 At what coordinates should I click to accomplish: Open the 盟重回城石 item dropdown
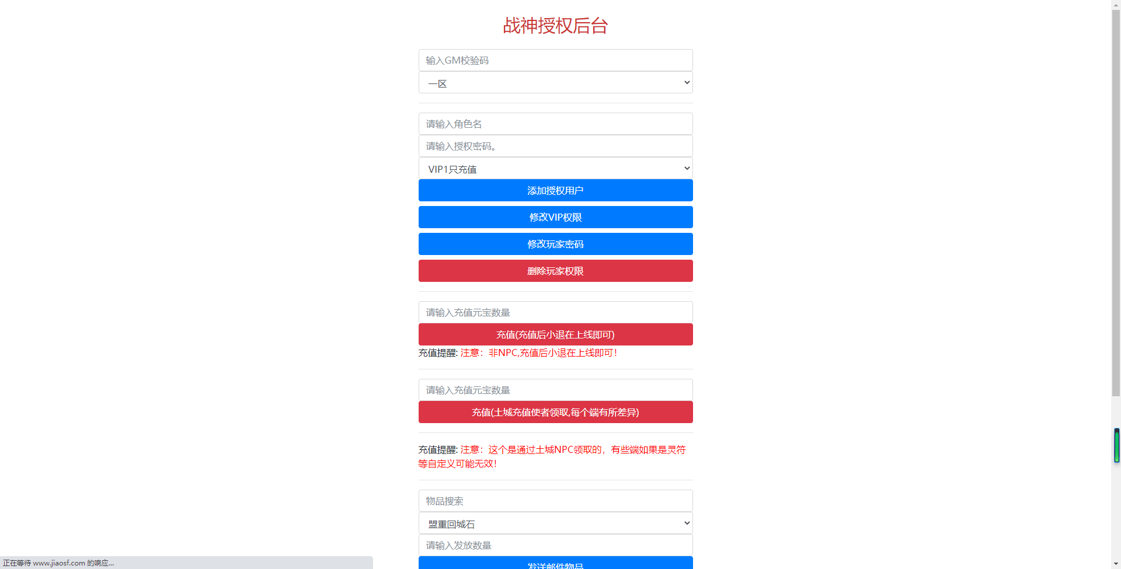point(555,523)
